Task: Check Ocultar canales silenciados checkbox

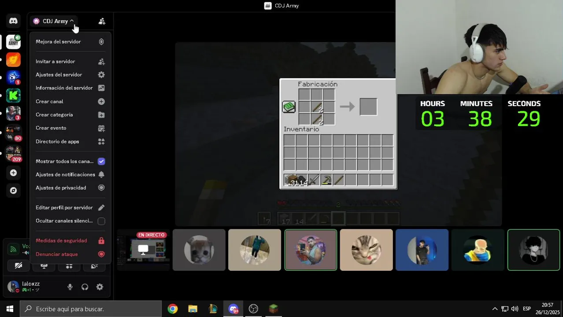Action: tap(101, 221)
